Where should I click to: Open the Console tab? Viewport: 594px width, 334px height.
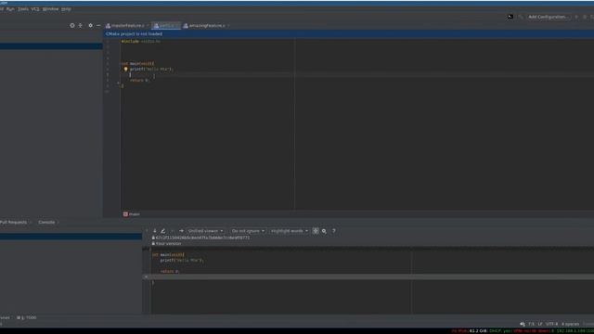point(46,223)
